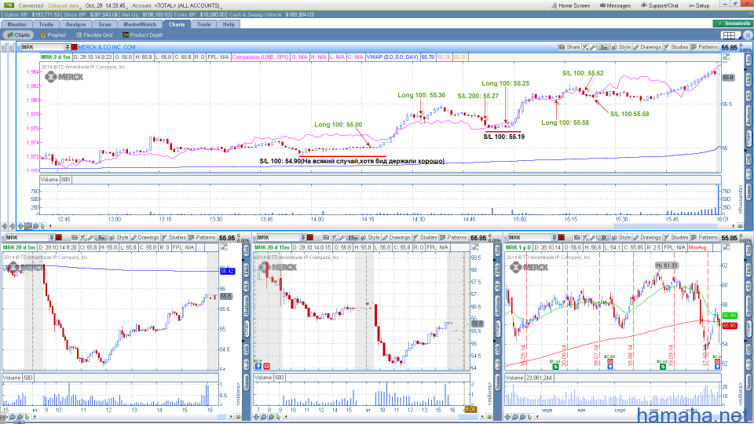Toggle the Buttons side panel of main chart
The image size is (754, 424).
[749, 117]
